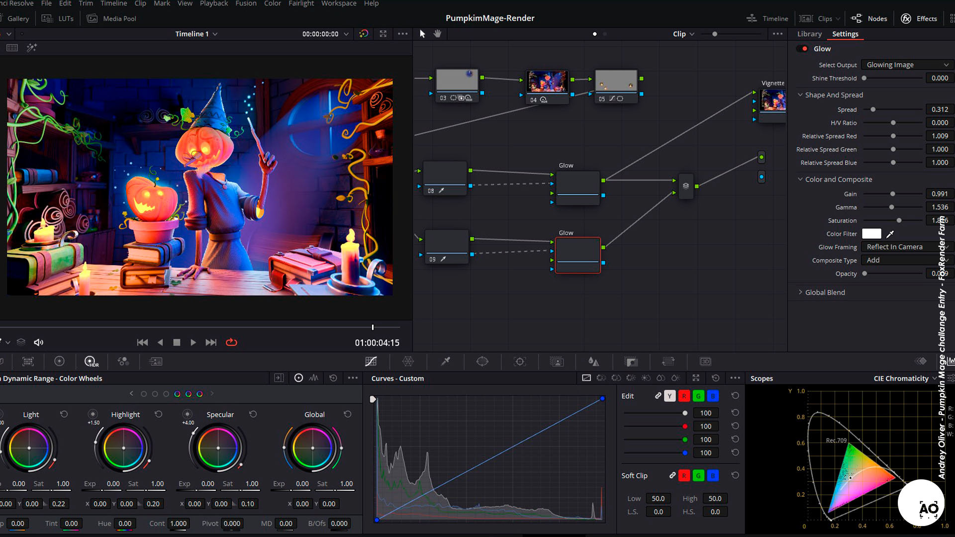Open the Select Output dropdown

908,65
